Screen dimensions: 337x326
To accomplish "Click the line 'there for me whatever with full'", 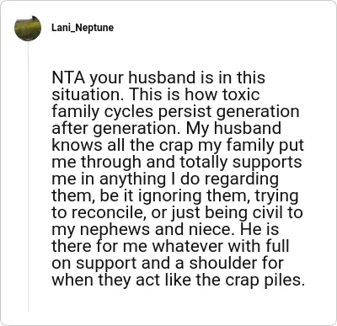I will [x=171, y=247].
